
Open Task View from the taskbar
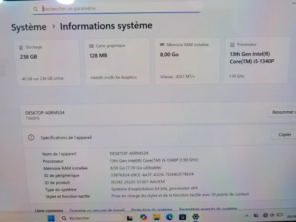tap(130, 218)
